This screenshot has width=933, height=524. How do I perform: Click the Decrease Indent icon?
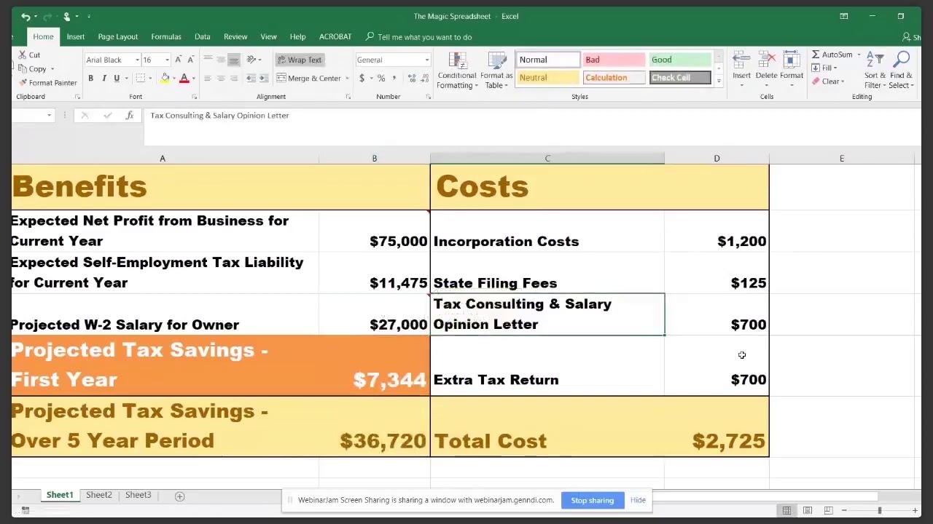[251, 78]
